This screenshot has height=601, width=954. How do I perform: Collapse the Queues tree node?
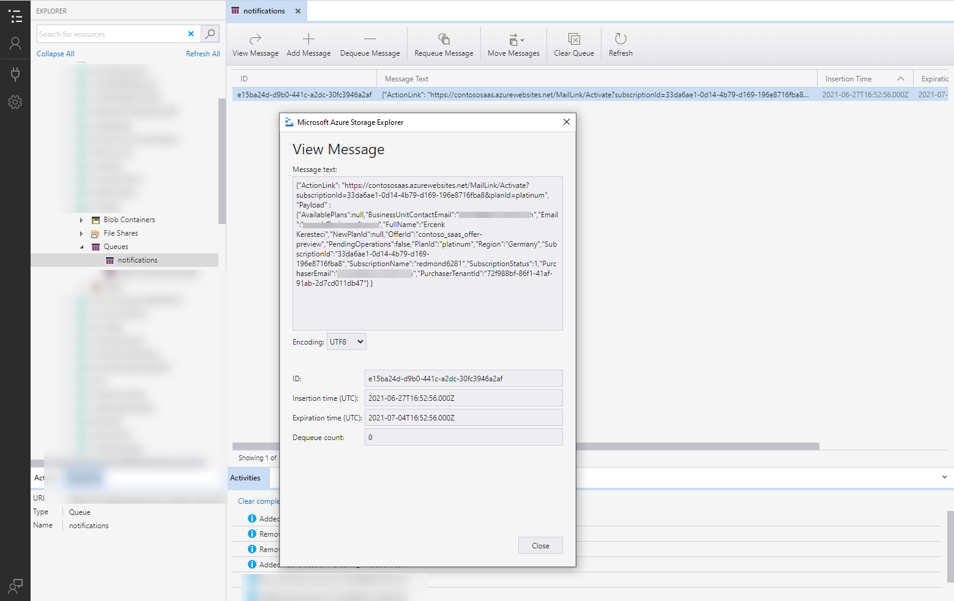click(x=81, y=247)
